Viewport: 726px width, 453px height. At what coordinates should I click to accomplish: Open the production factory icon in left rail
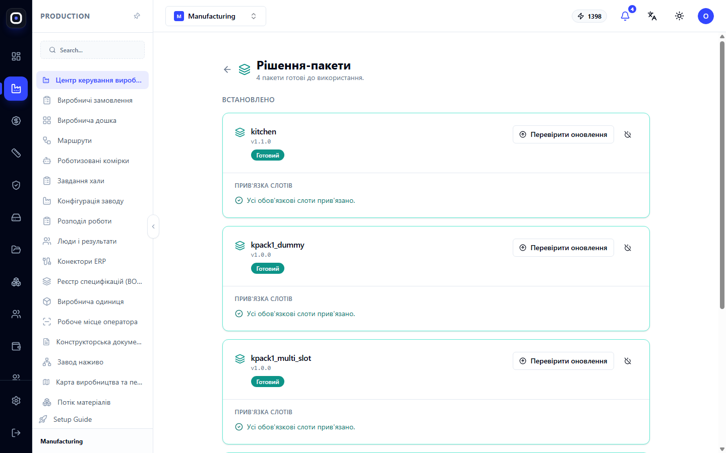(x=16, y=89)
